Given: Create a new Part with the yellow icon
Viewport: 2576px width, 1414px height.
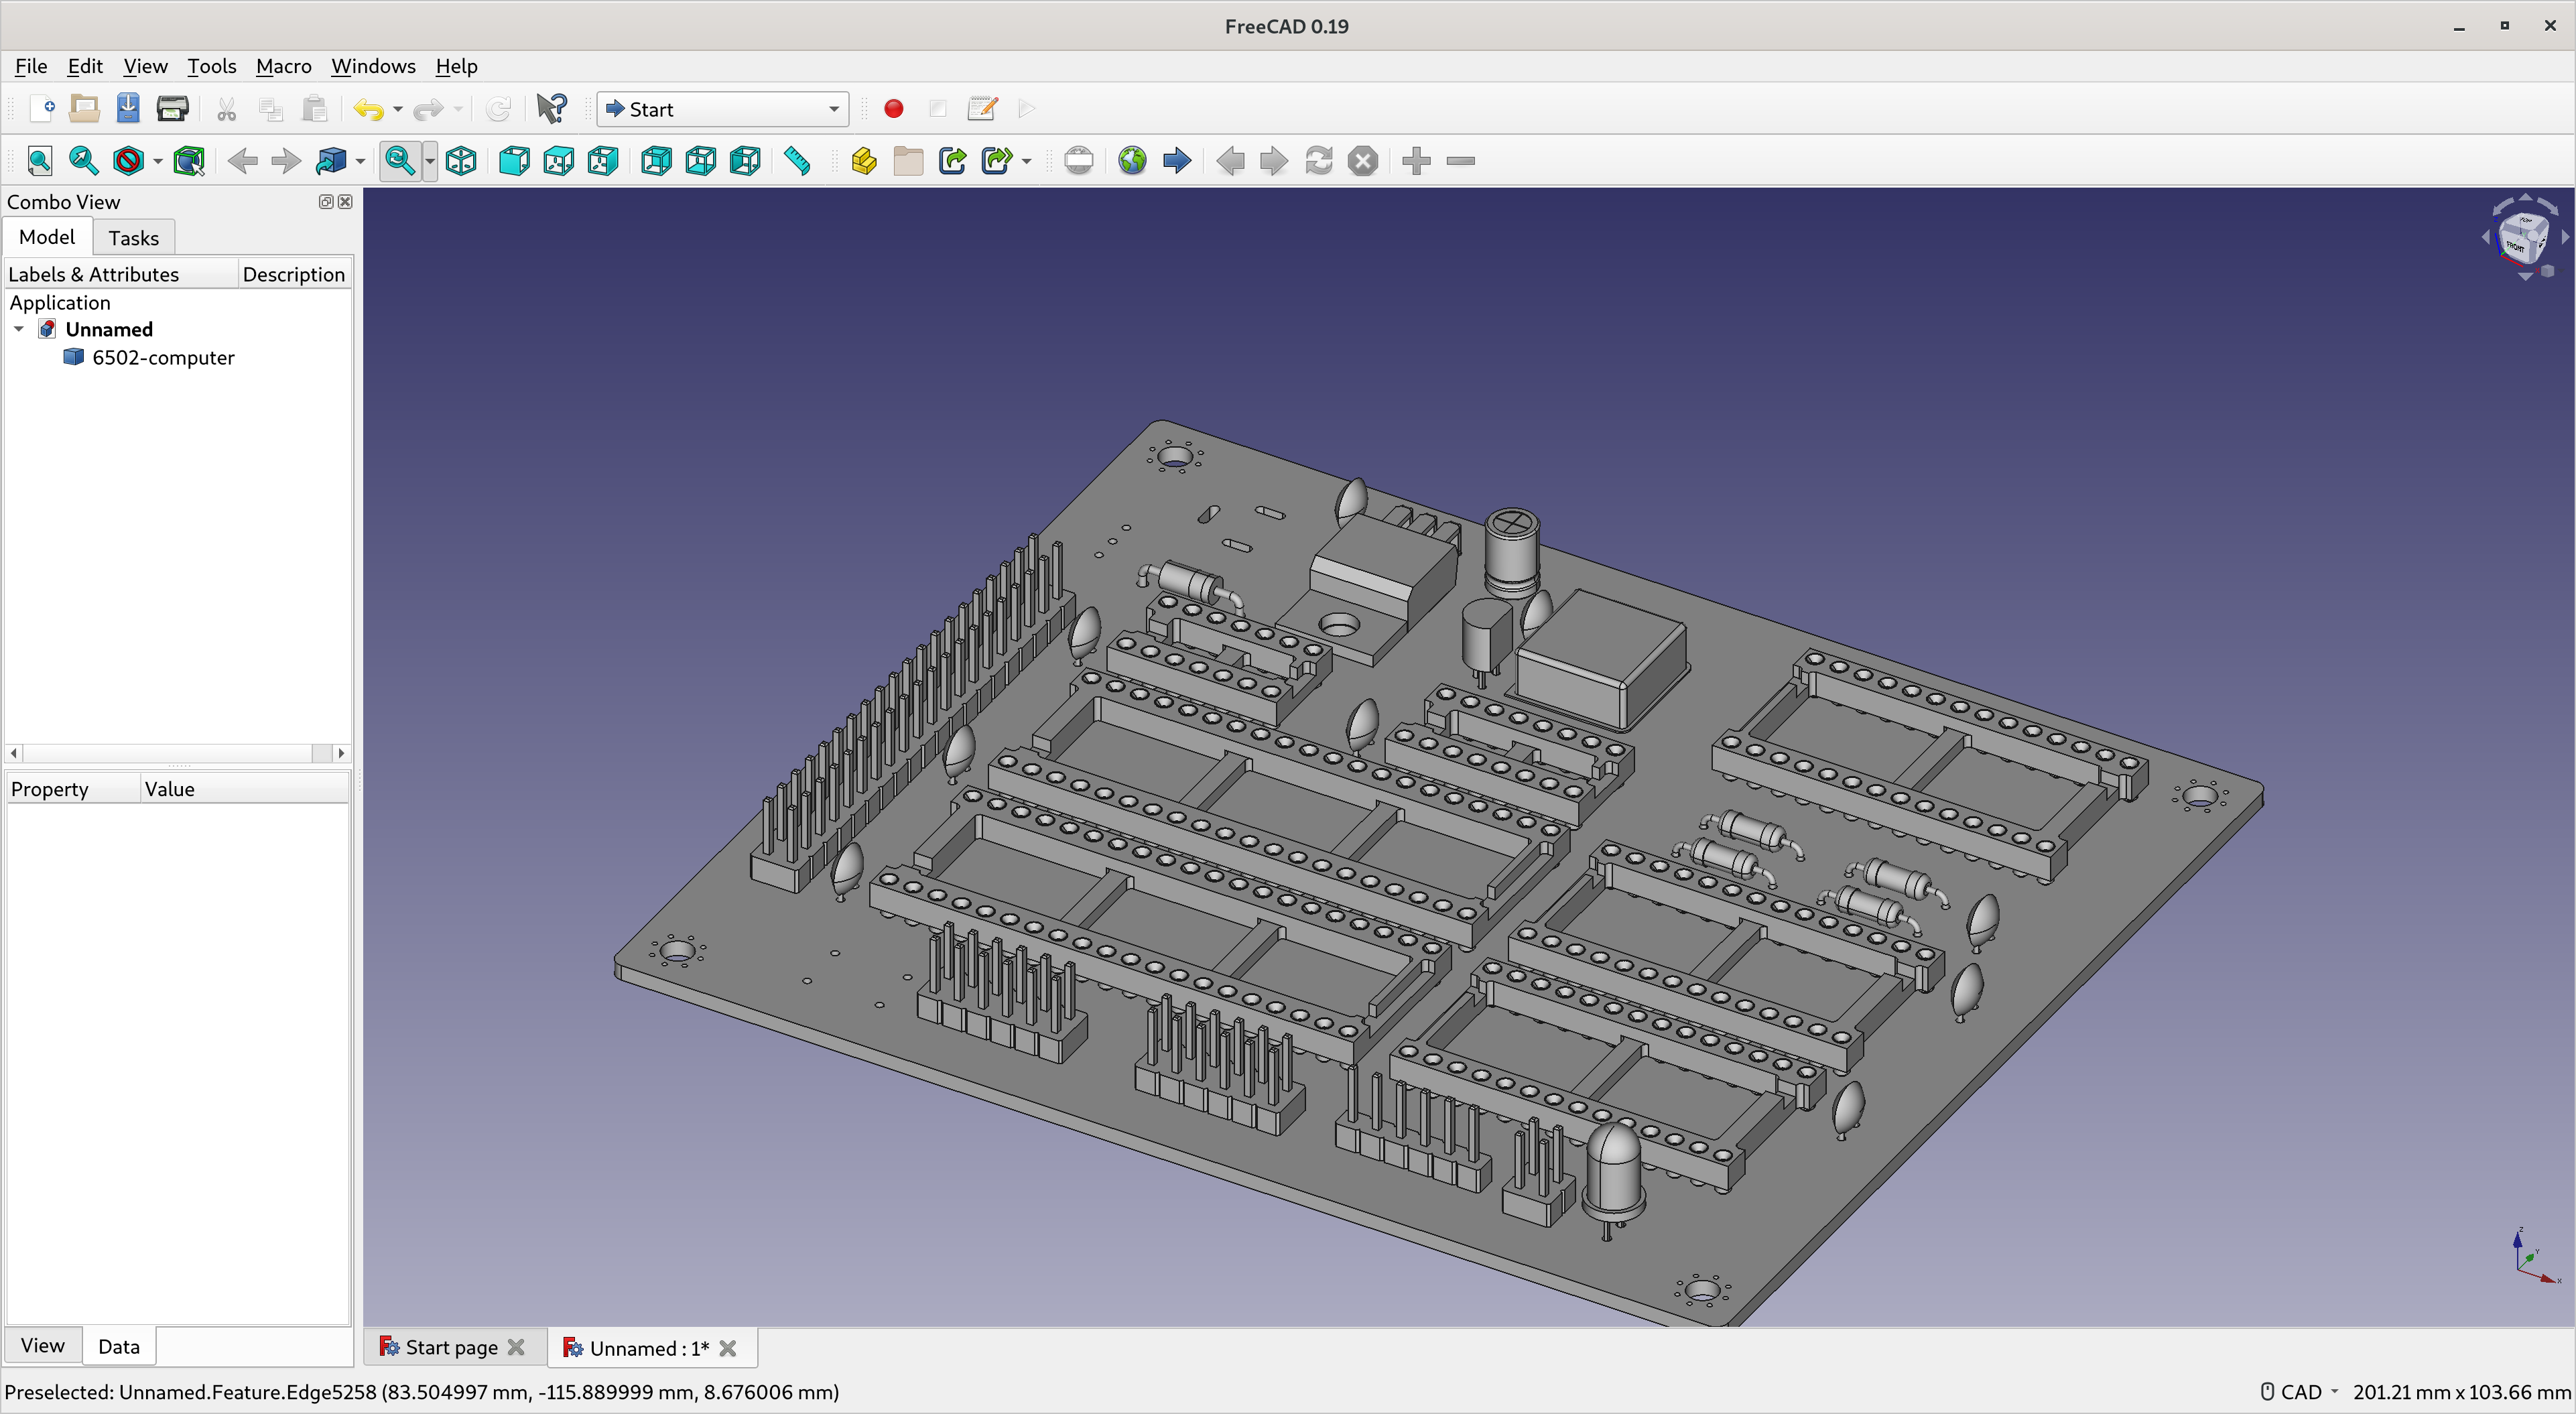Looking at the screenshot, I should [x=864, y=161].
